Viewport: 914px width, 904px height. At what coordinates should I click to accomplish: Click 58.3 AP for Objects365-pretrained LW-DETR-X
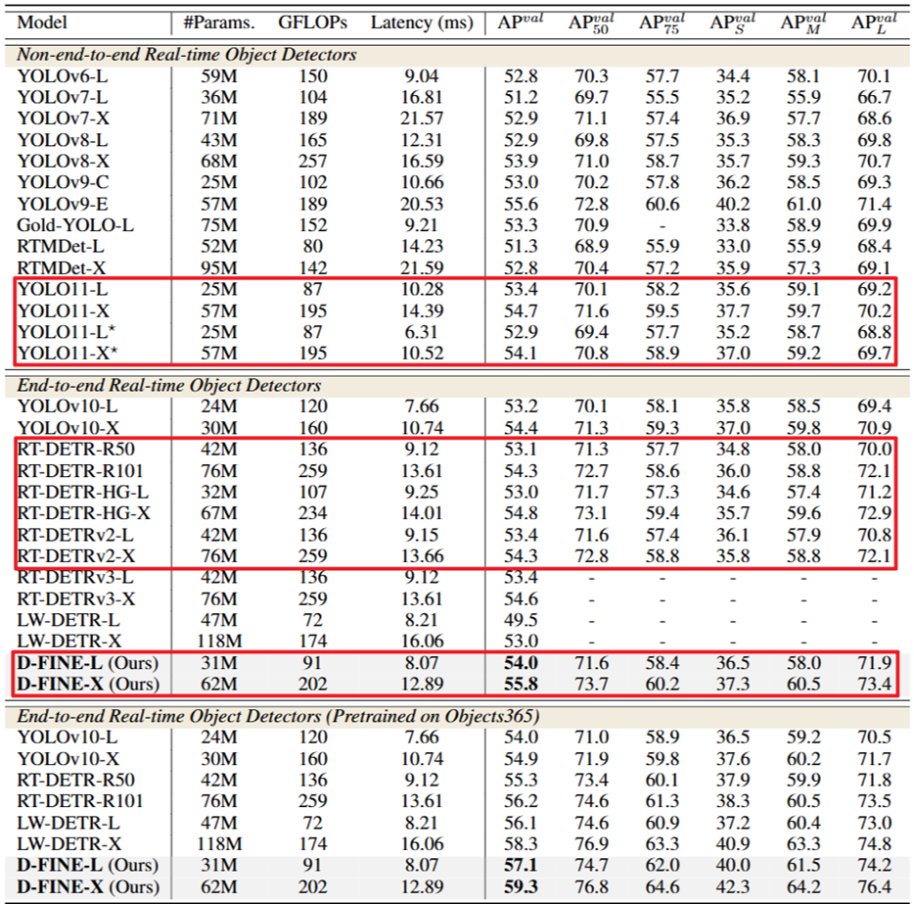[521, 844]
